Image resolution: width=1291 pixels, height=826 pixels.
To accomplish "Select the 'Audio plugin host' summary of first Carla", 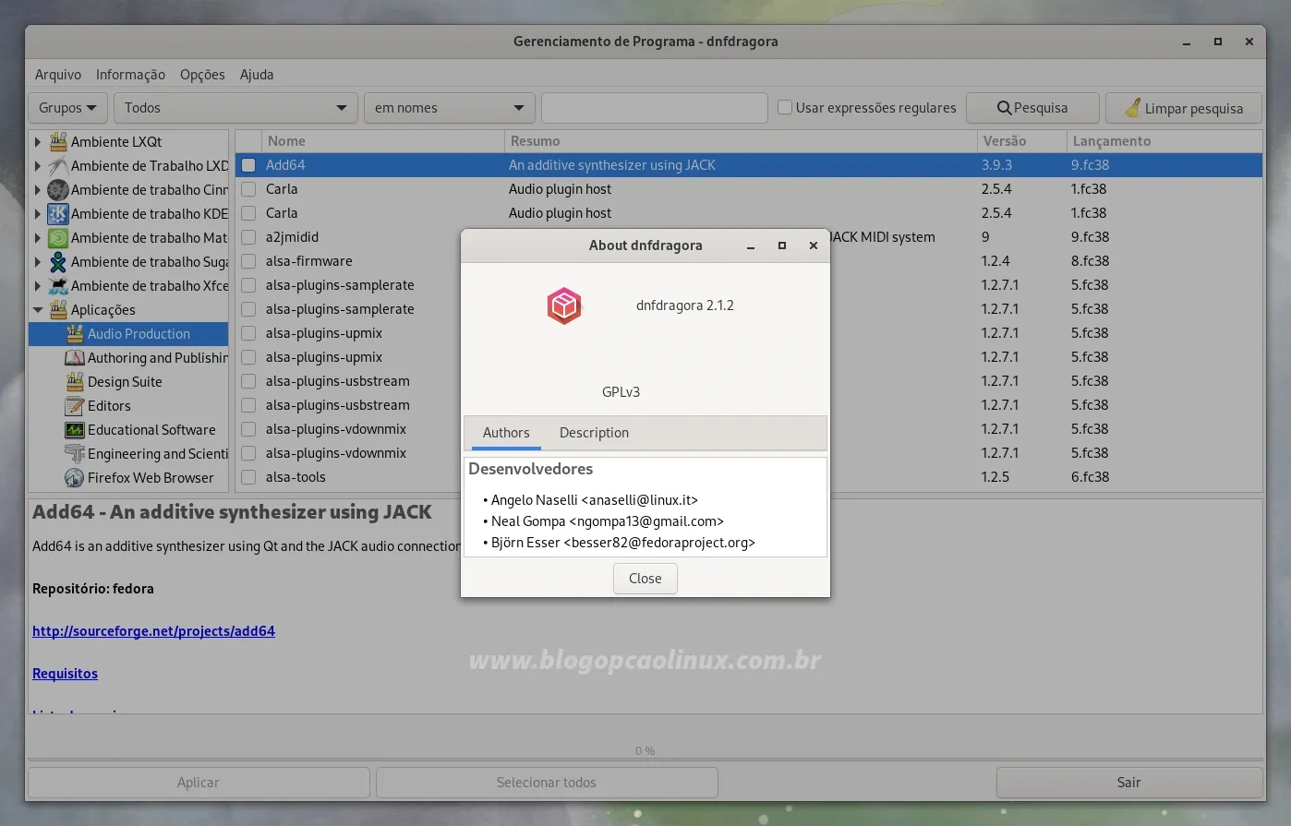I will pos(560,189).
